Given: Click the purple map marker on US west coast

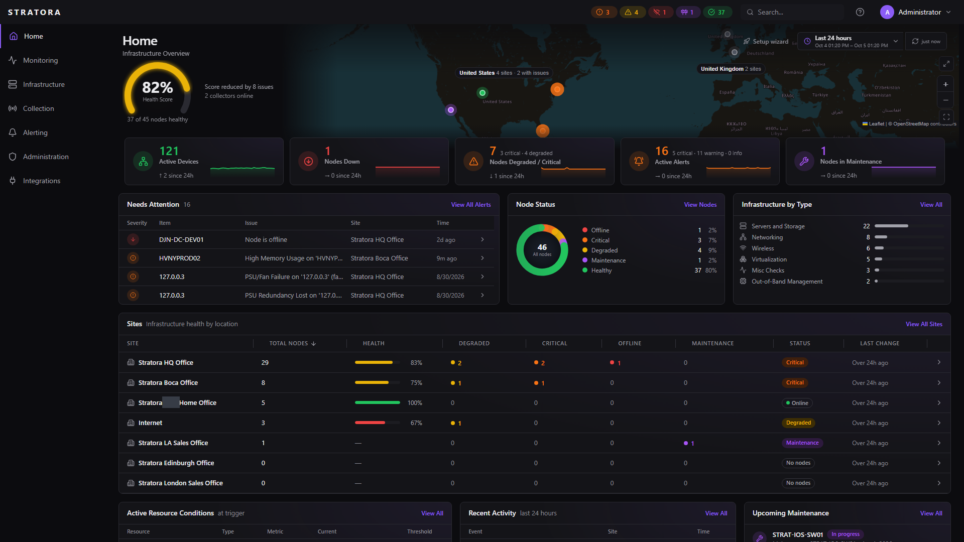Looking at the screenshot, I should coord(451,110).
